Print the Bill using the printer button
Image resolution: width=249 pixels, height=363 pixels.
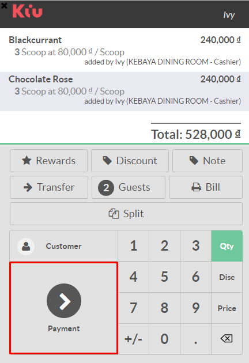pos(206,187)
